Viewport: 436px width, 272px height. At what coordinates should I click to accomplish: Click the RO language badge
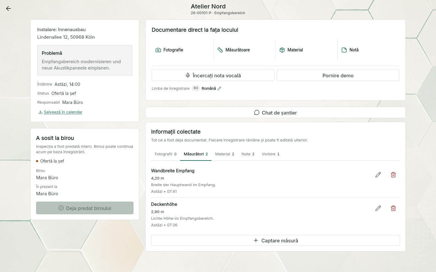pos(196,88)
